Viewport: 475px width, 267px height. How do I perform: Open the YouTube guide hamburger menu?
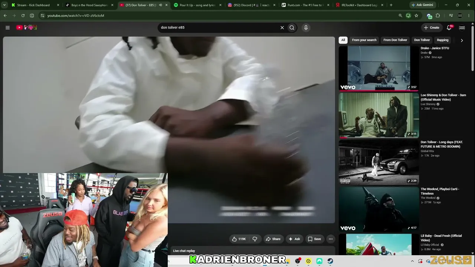7,27
